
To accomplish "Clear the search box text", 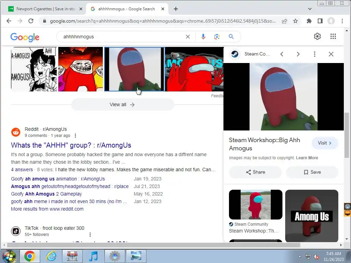I will 188,37.
